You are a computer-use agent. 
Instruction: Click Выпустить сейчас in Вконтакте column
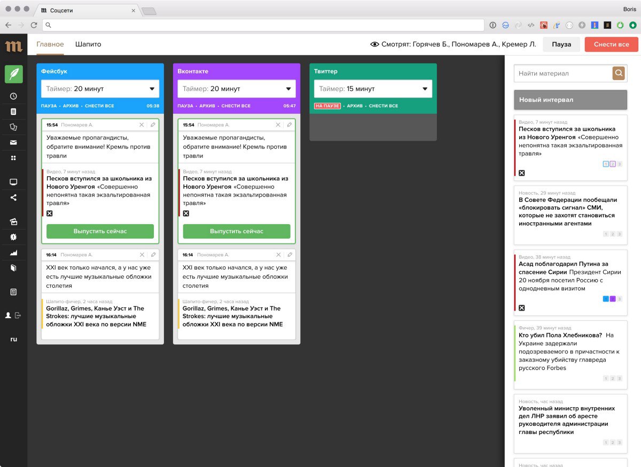(237, 231)
